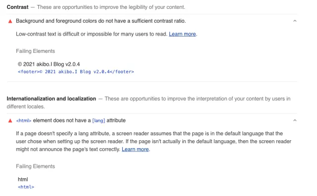Open Learn more link about lang attribute
317x196 pixels.
point(135,149)
